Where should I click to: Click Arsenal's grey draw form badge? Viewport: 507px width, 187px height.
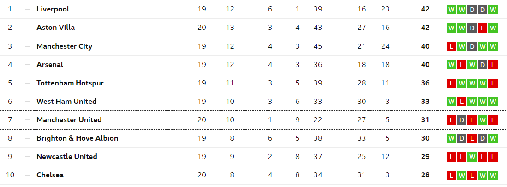click(483, 65)
